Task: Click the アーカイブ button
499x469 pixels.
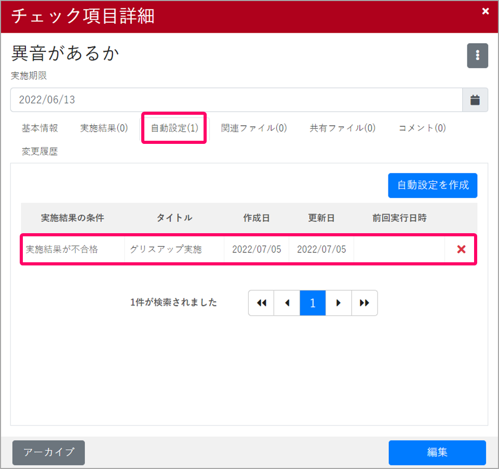Action: point(48,452)
